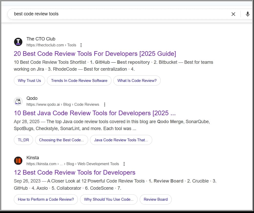Start voice search with microphone icon
Image resolution: width=254 pixels, height=213 pixels.
tap(248, 14)
